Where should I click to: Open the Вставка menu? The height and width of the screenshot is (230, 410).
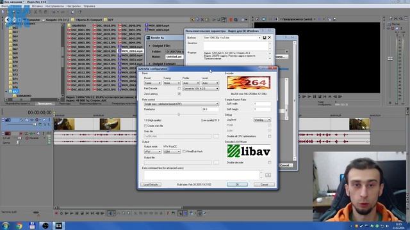pyautogui.click(x=37, y=6)
